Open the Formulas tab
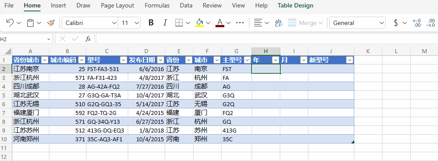Image resolution: width=438 pixels, height=161 pixels. tap(157, 5)
